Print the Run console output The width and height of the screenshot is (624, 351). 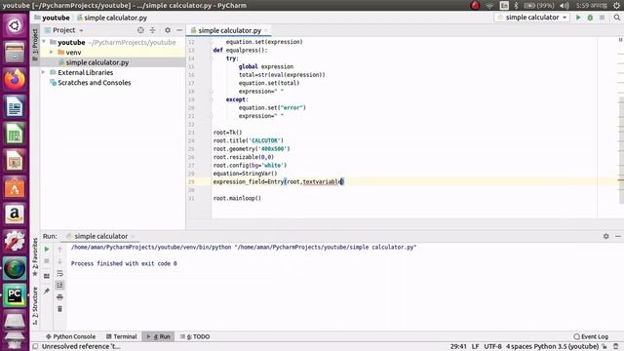[59, 296]
